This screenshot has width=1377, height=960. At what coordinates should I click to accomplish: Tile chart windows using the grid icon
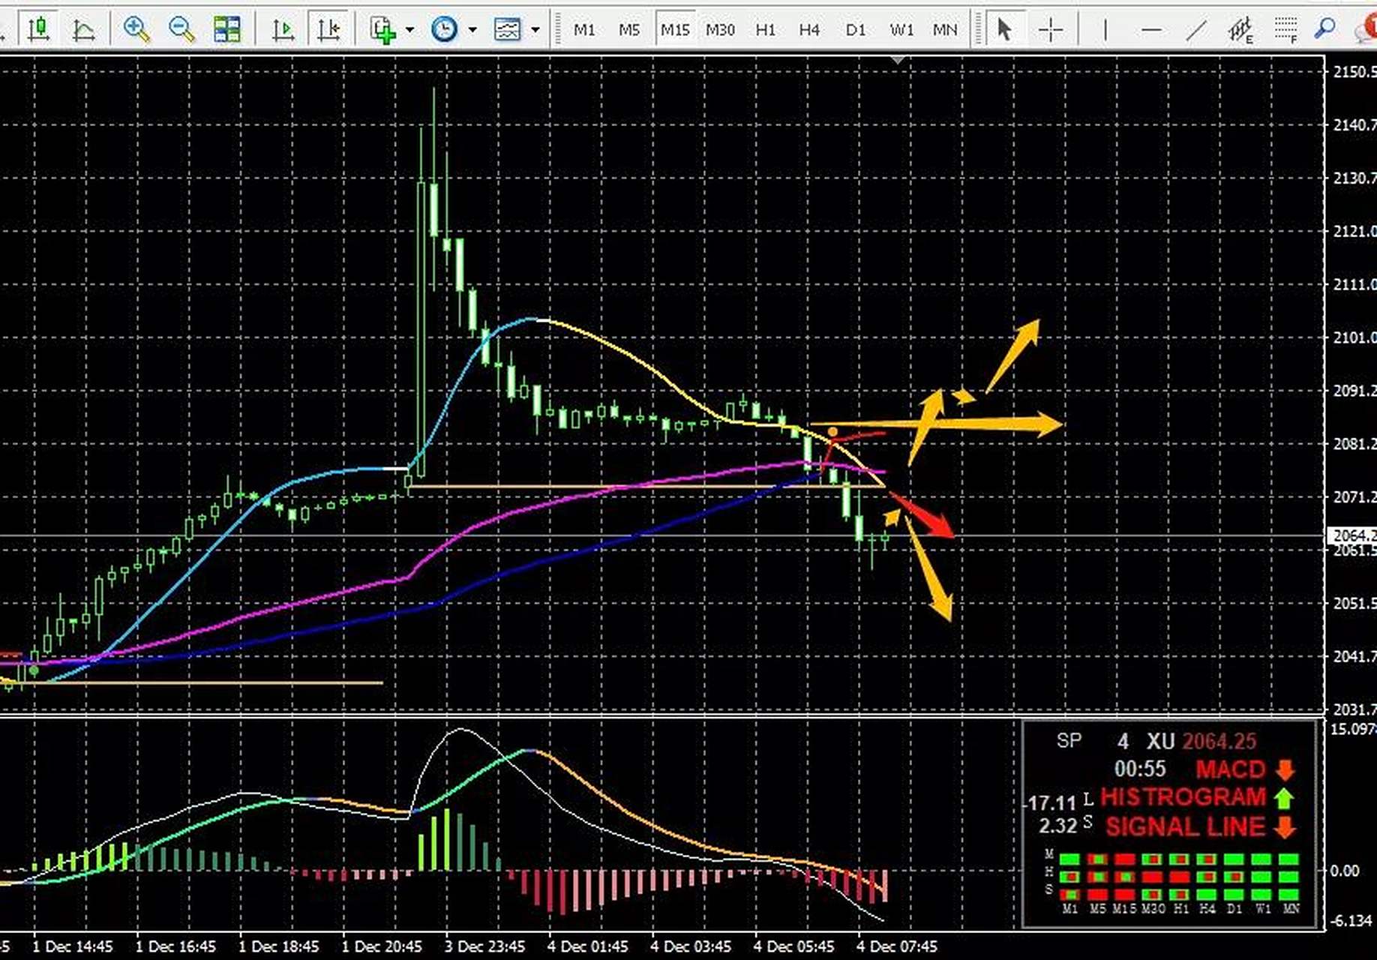[x=226, y=29]
